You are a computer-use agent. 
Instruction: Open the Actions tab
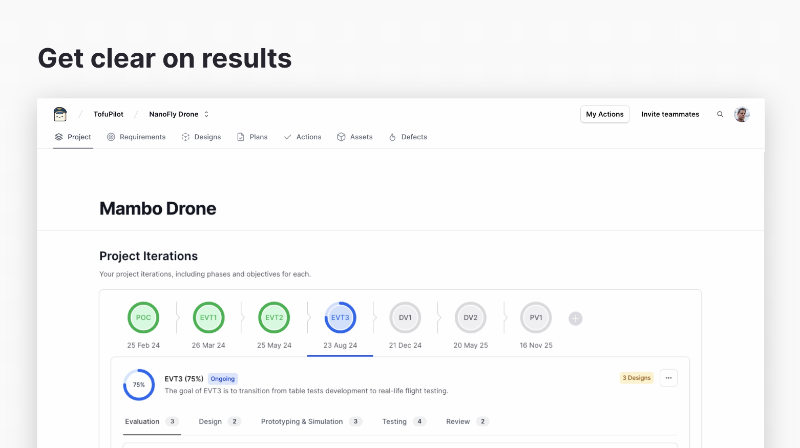tap(303, 137)
